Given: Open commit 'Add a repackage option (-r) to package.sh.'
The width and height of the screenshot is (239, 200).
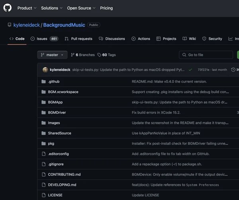Looking at the screenshot, I should [167, 164].
